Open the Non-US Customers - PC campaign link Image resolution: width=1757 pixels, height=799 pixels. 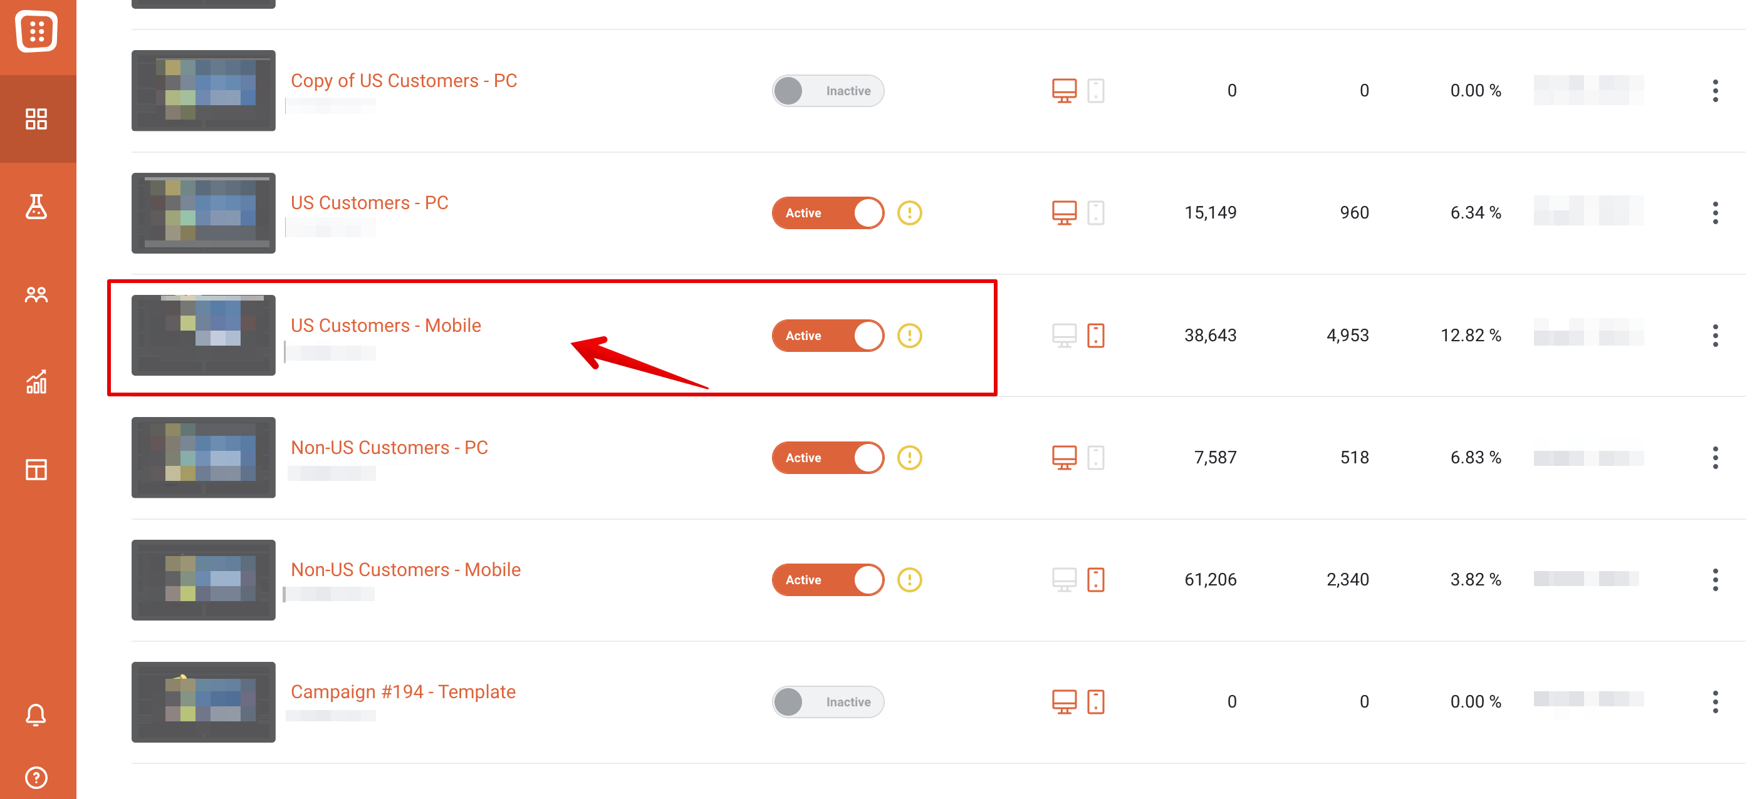[388, 447]
